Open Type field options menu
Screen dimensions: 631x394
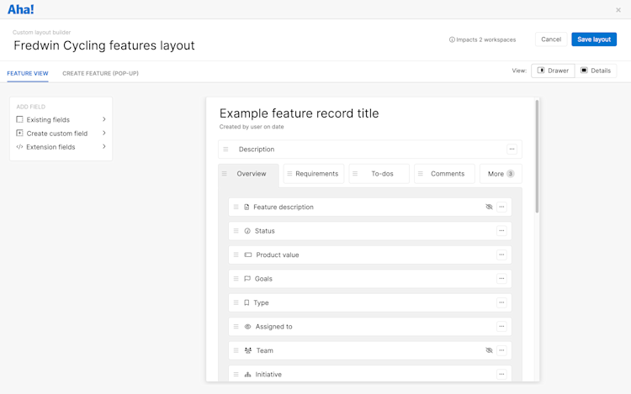[x=501, y=302]
